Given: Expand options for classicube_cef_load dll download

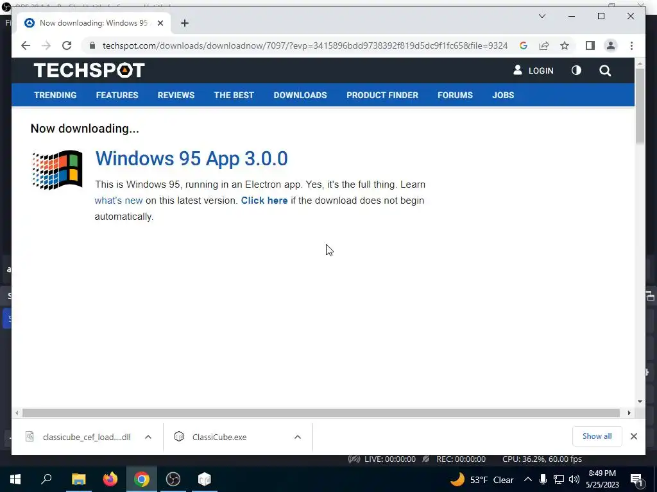Looking at the screenshot, I should pos(148,437).
